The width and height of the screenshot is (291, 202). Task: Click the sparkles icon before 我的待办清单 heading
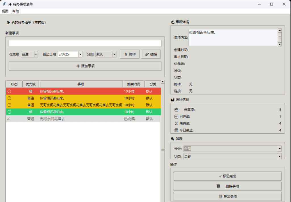click(8, 23)
